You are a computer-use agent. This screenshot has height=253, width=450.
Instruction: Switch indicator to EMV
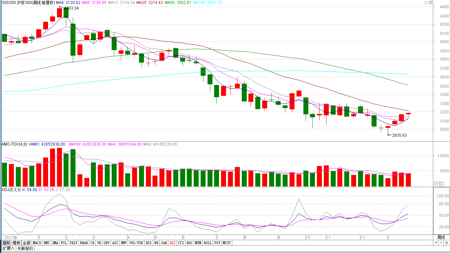(x=124, y=243)
